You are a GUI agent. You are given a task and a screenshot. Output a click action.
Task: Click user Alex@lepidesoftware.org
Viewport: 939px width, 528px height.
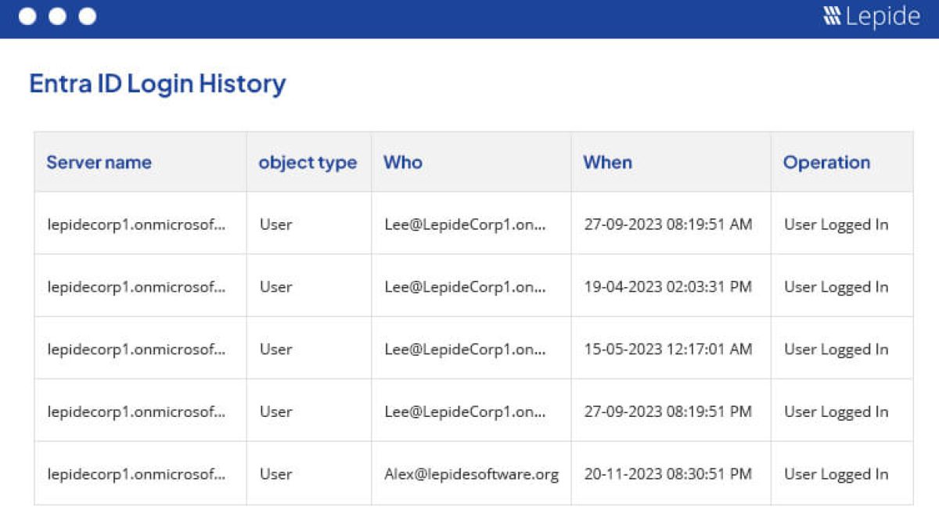[471, 474]
